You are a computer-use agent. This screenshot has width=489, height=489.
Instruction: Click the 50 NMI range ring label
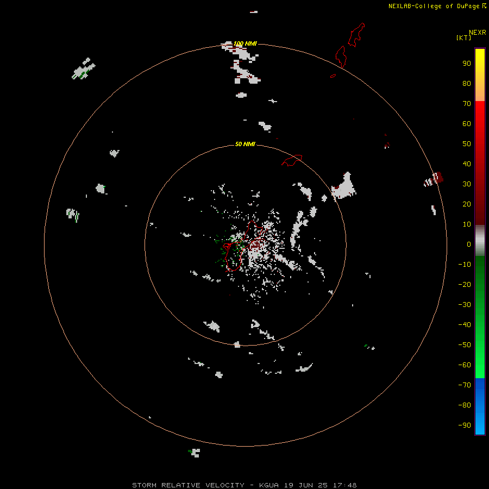(x=245, y=144)
